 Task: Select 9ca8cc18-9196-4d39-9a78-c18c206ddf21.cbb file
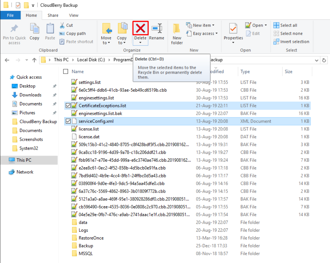[122, 152]
